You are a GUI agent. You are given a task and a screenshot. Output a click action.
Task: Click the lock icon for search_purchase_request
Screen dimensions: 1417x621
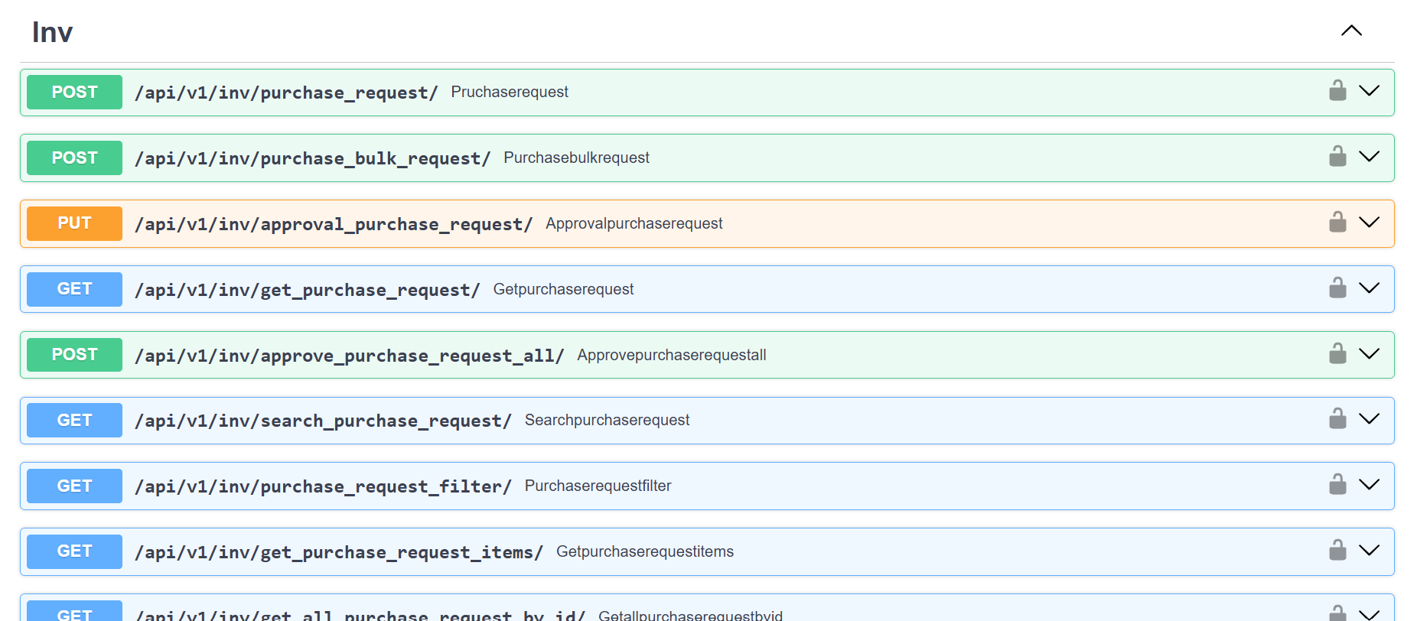1337,419
